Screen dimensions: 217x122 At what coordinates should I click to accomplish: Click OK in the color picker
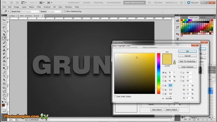point(188,51)
